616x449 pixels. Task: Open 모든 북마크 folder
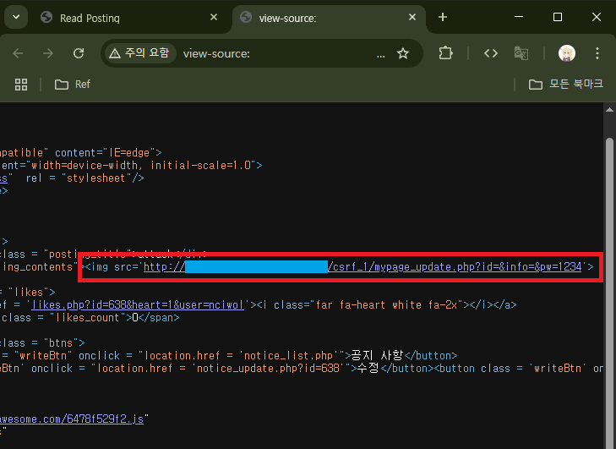[x=565, y=85]
